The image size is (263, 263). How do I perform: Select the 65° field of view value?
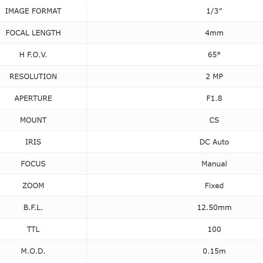coord(214,55)
